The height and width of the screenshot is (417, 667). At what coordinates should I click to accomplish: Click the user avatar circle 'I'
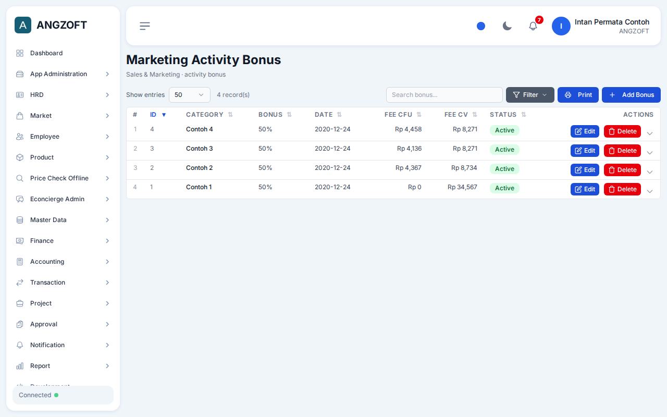(x=561, y=26)
